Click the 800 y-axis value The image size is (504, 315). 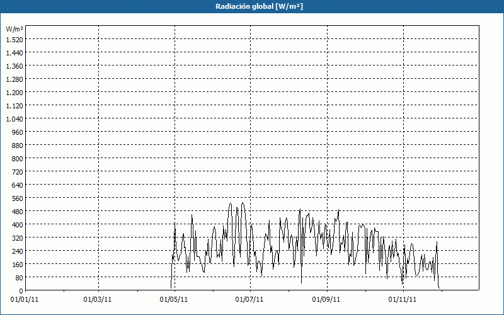[18, 159]
